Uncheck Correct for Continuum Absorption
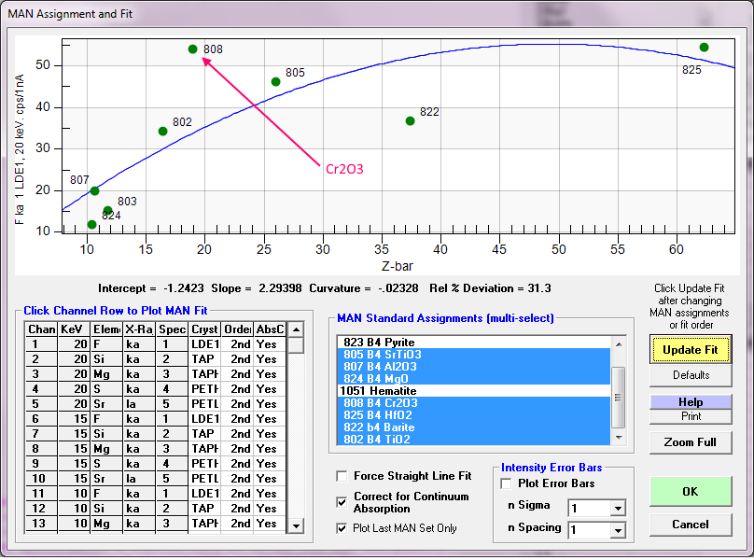The width and height of the screenshot is (754, 560). (342, 502)
